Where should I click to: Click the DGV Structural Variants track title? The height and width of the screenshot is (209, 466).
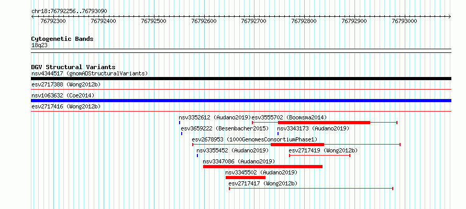click(x=73, y=67)
